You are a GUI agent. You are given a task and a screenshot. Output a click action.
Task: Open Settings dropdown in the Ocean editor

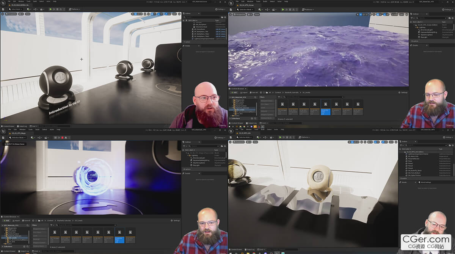click(x=448, y=9)
